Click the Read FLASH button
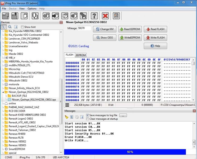 click(155, 29)
